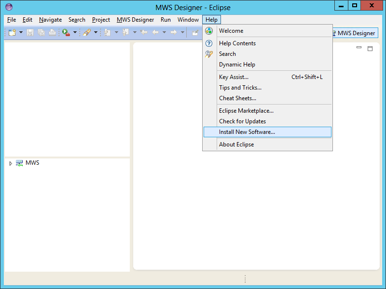Choose Check for Updates from Help menu

pyautogui.click(x=242, y=121)
